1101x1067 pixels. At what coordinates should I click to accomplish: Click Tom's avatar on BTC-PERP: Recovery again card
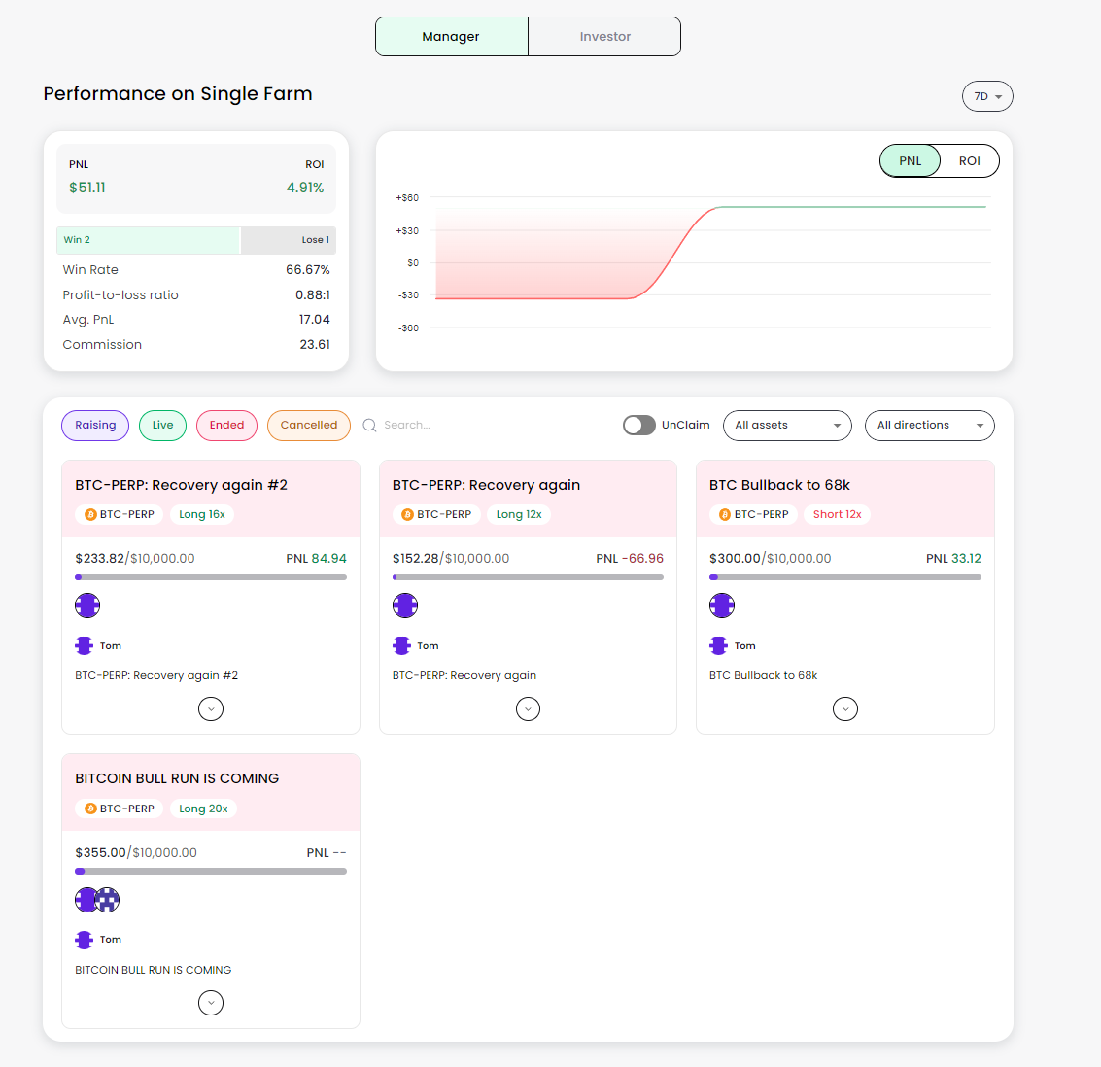(x=401, y=646)
